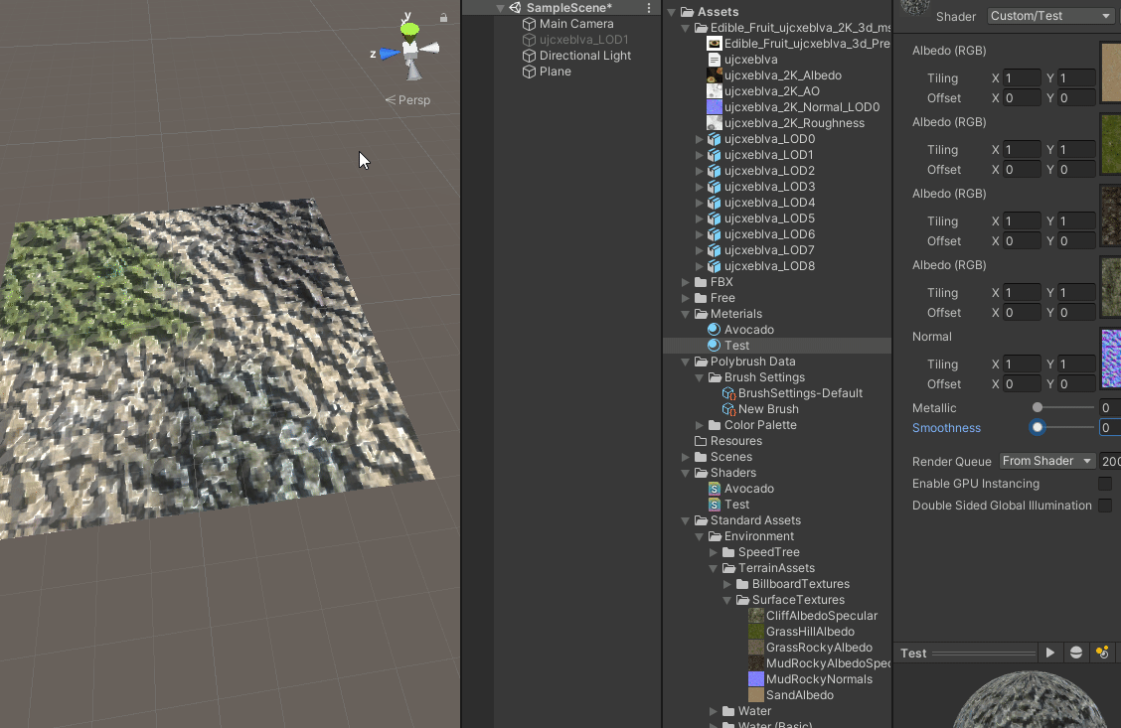Collapse the Assets root folder
Screen dimensions: 1121x728
coord(672,12)
